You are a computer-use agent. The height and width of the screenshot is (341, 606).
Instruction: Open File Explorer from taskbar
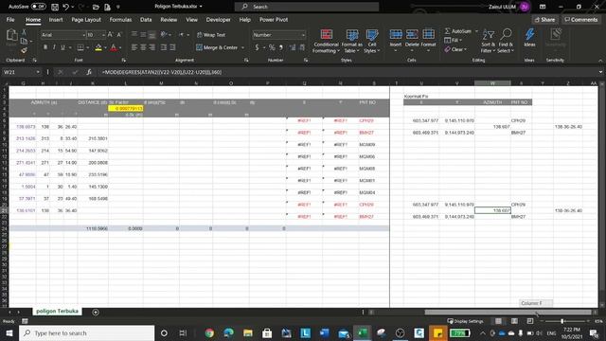click(x=248, y=332)
